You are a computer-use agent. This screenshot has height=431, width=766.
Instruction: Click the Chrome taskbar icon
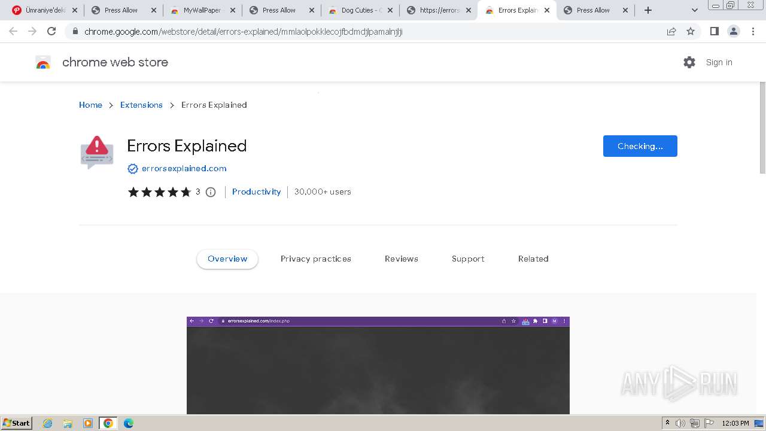[x=108, y=423]
